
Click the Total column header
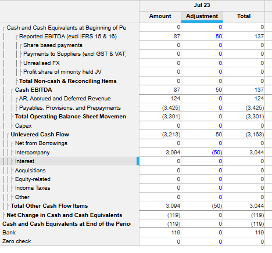[244, 16]
